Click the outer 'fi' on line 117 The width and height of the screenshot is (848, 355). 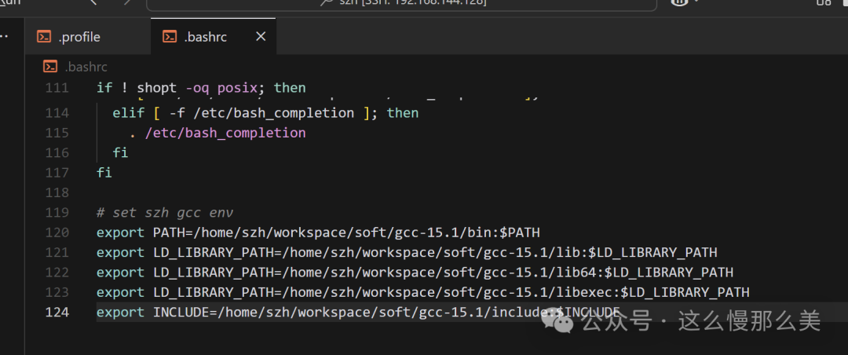pyautogui.click(x=104, y=173)
